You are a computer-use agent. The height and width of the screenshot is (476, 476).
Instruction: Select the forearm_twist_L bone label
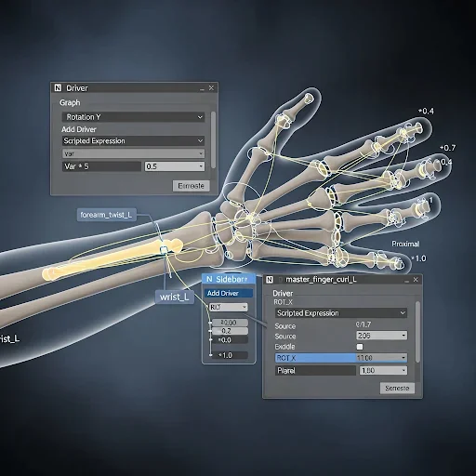106,215
